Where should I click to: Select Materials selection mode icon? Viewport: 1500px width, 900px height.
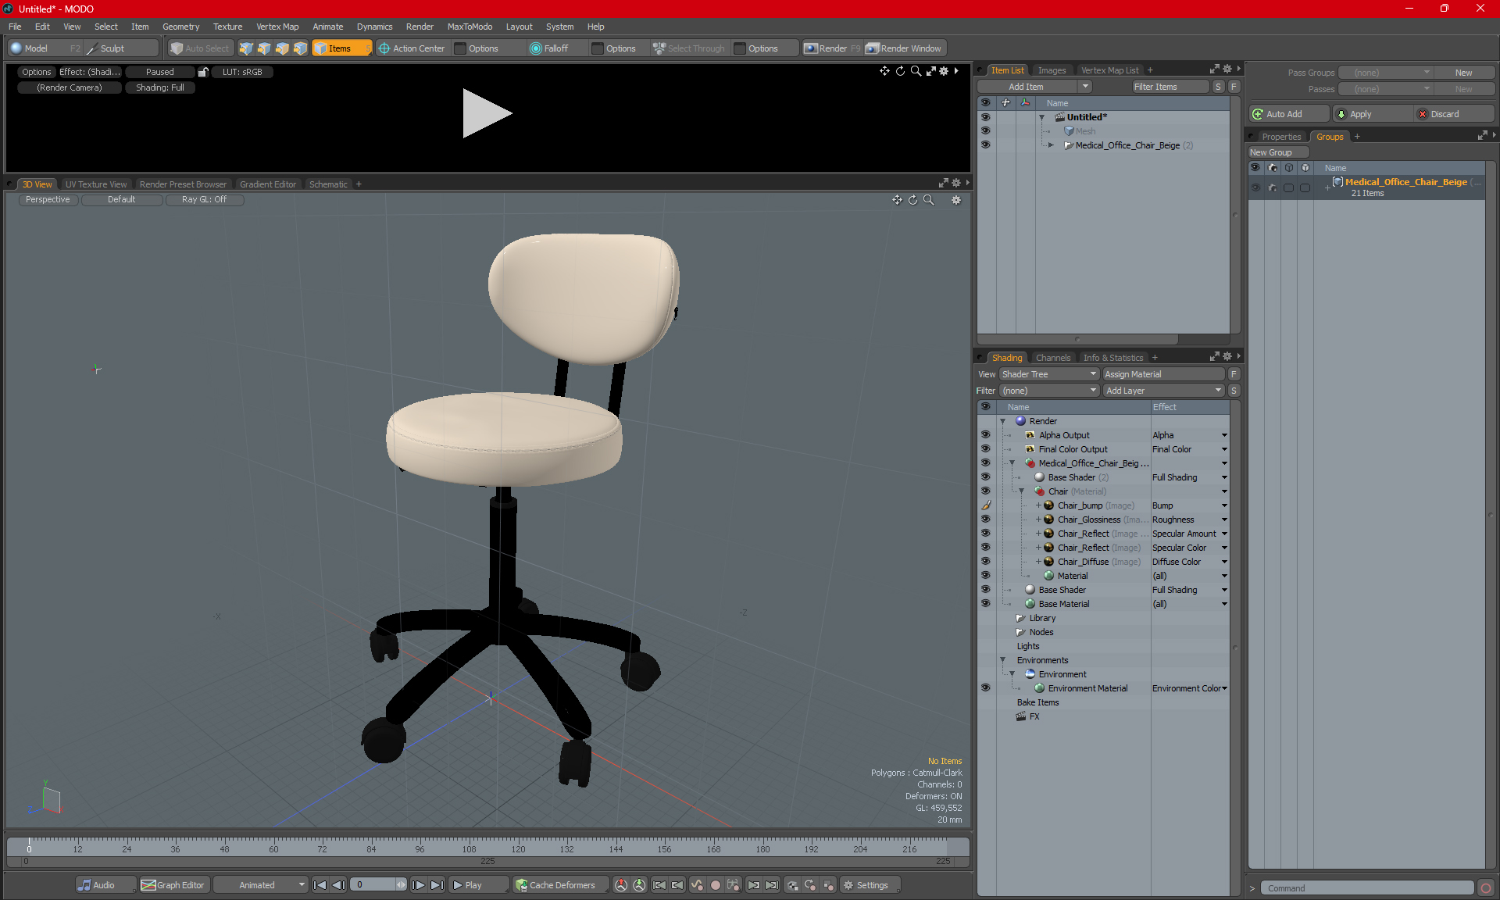(x=300, y=48)
